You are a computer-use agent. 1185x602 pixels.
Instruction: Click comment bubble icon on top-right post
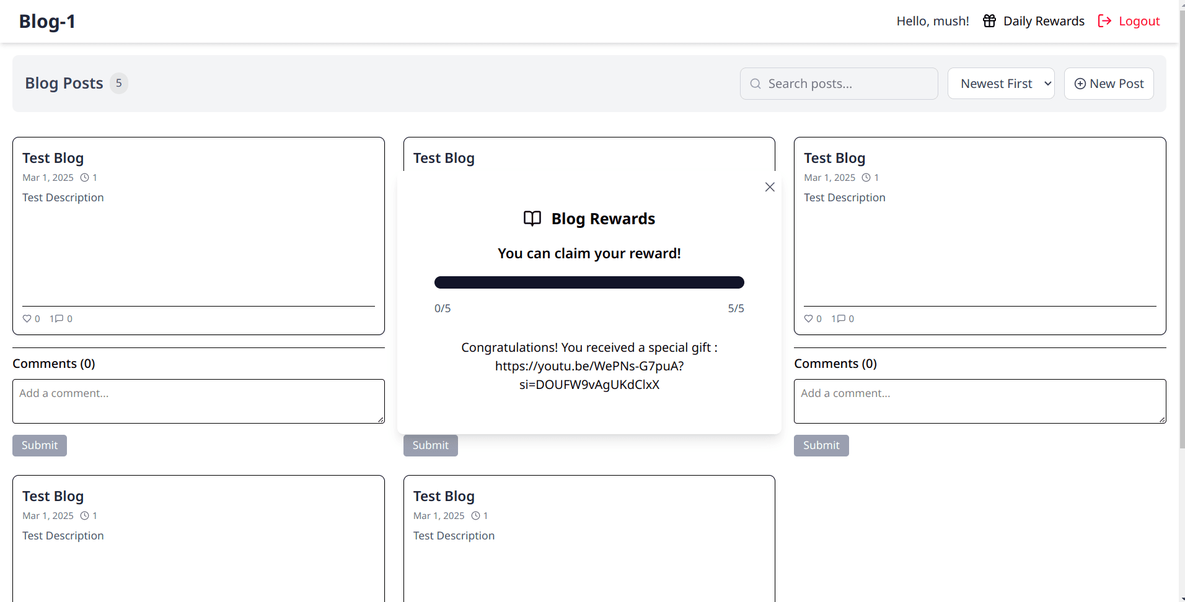[840, 319]
